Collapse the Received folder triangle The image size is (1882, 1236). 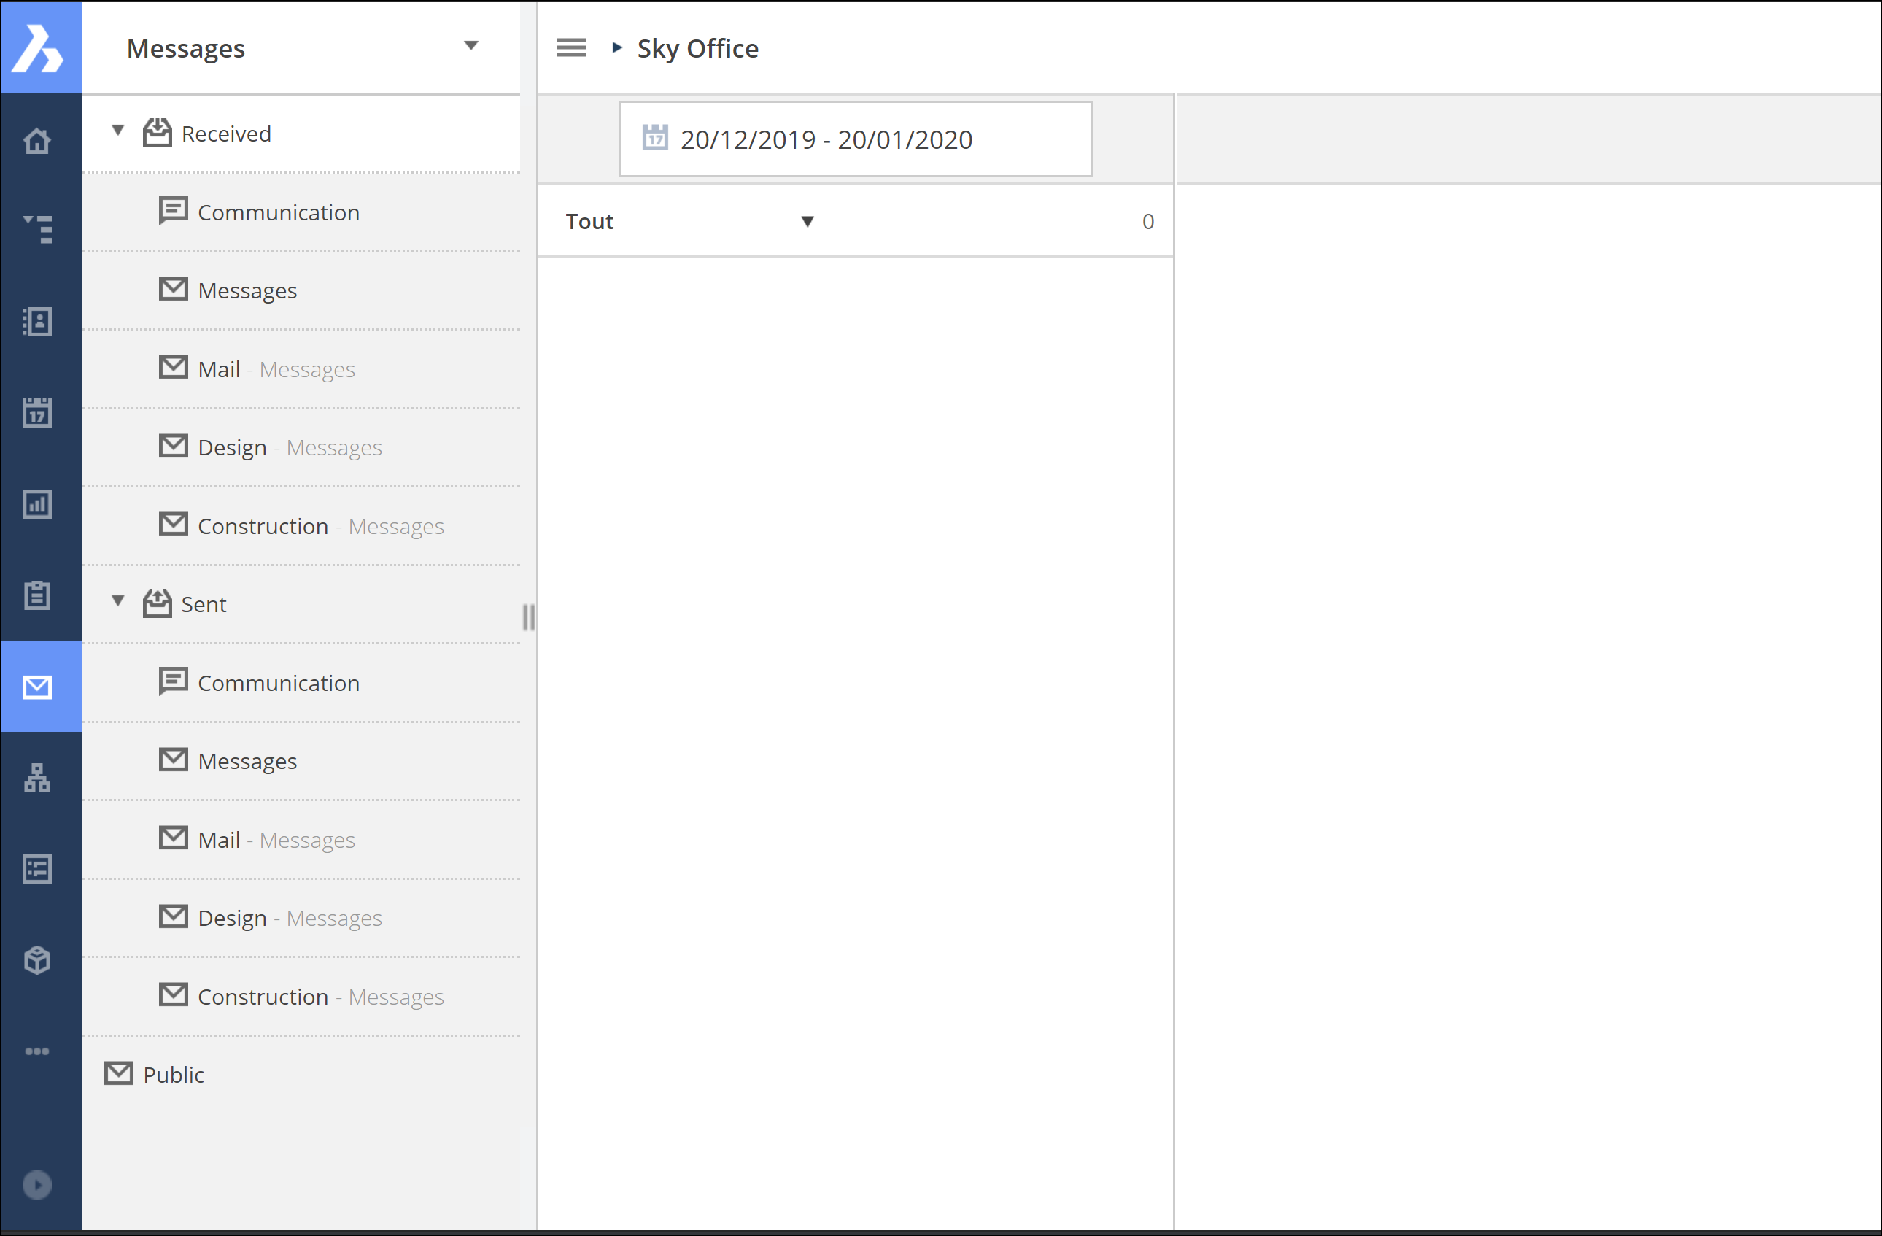coord(118,130)
